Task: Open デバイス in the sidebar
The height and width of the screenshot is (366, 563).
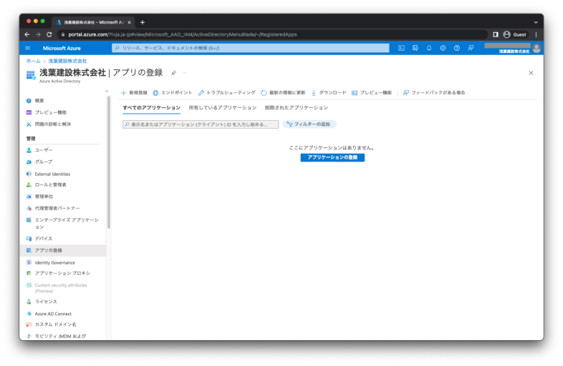Action: coord(39,239)
